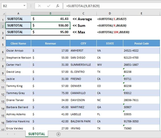Viewport: 161px width, 138px height.
Task: Click revenue cell 34.00
Action: (50, 100)
